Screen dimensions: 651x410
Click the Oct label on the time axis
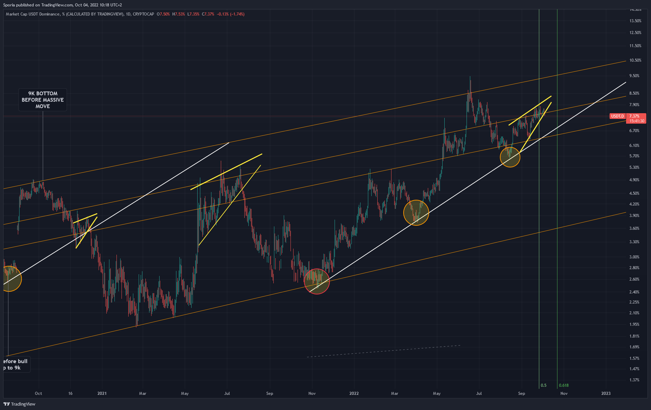point(38,393)
